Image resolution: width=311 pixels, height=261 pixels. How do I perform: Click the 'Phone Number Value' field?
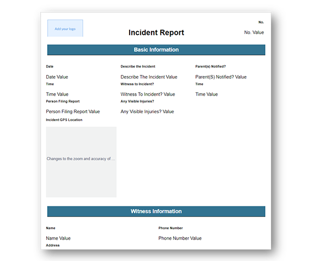[x=180, y=238]
